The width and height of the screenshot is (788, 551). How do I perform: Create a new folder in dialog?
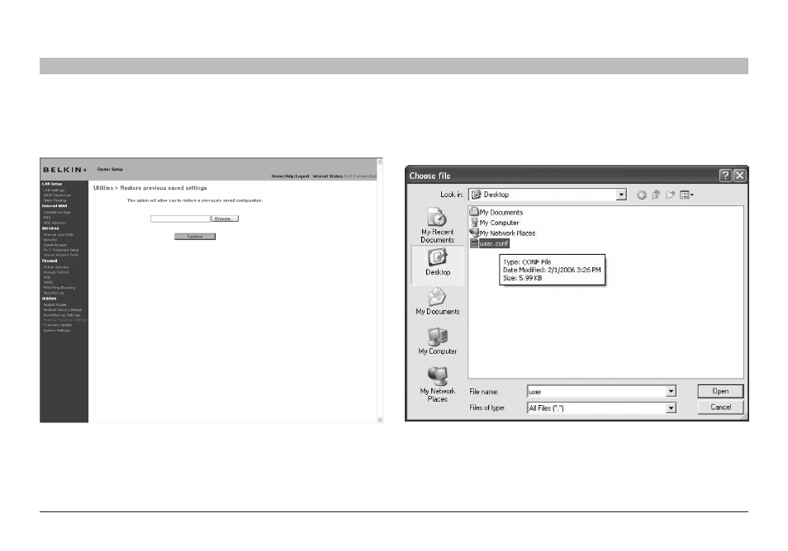coord(669,195)
